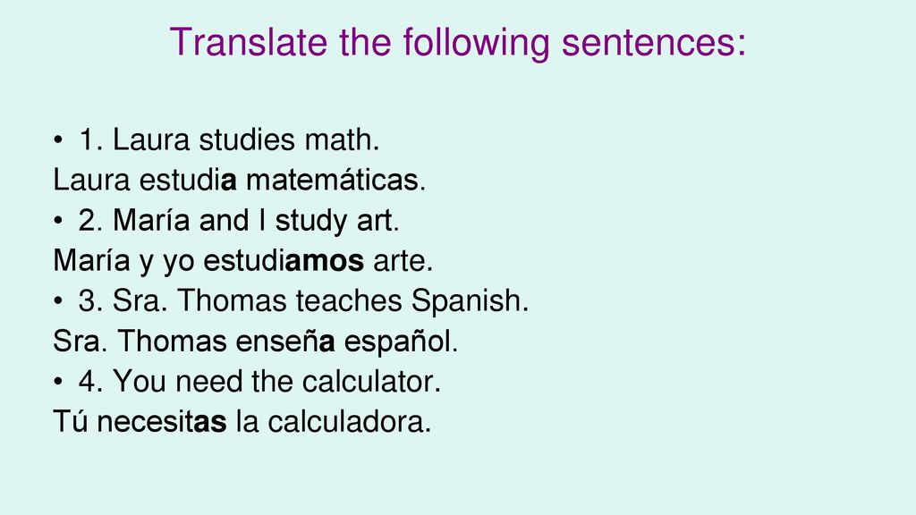Click the slide title 'Translate the following sentences:'
Image resolution: width=916 pixels, height=515 pixels.
point(458,43)
